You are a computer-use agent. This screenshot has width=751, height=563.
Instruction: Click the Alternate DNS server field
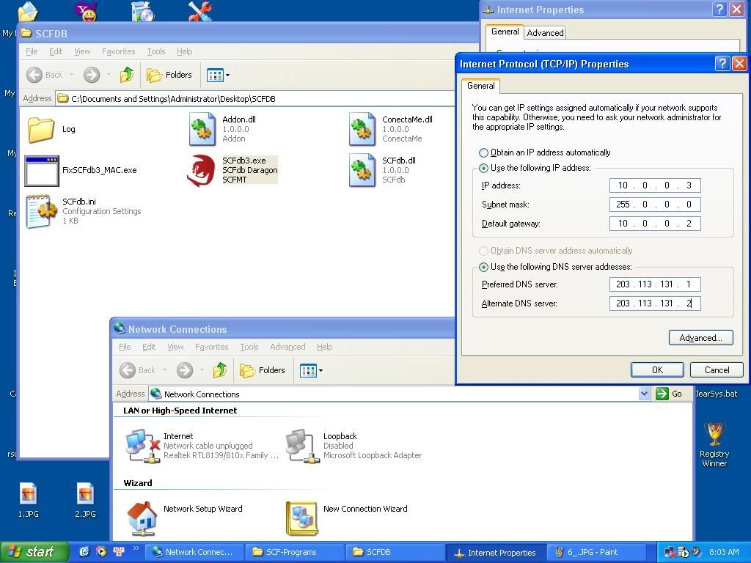(x=655, y=303)
